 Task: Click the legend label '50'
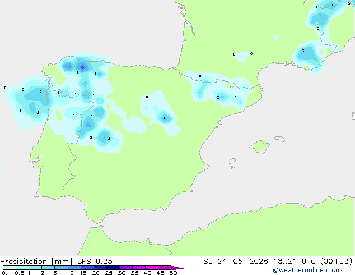pyautogui.click(x=173, y=273)
